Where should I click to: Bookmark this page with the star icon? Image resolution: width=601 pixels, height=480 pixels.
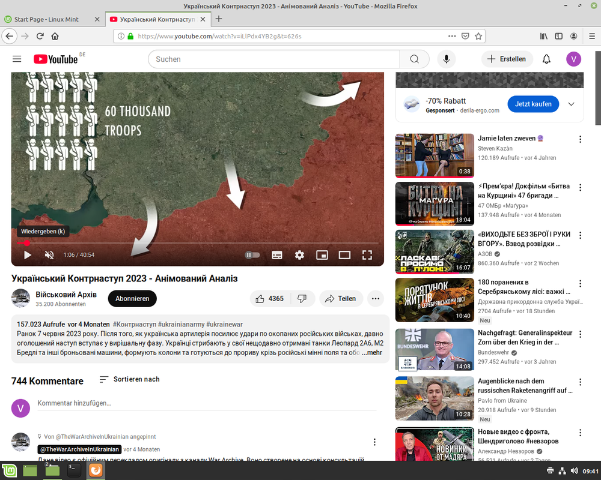pyautogui.click(x=478, y=36)
